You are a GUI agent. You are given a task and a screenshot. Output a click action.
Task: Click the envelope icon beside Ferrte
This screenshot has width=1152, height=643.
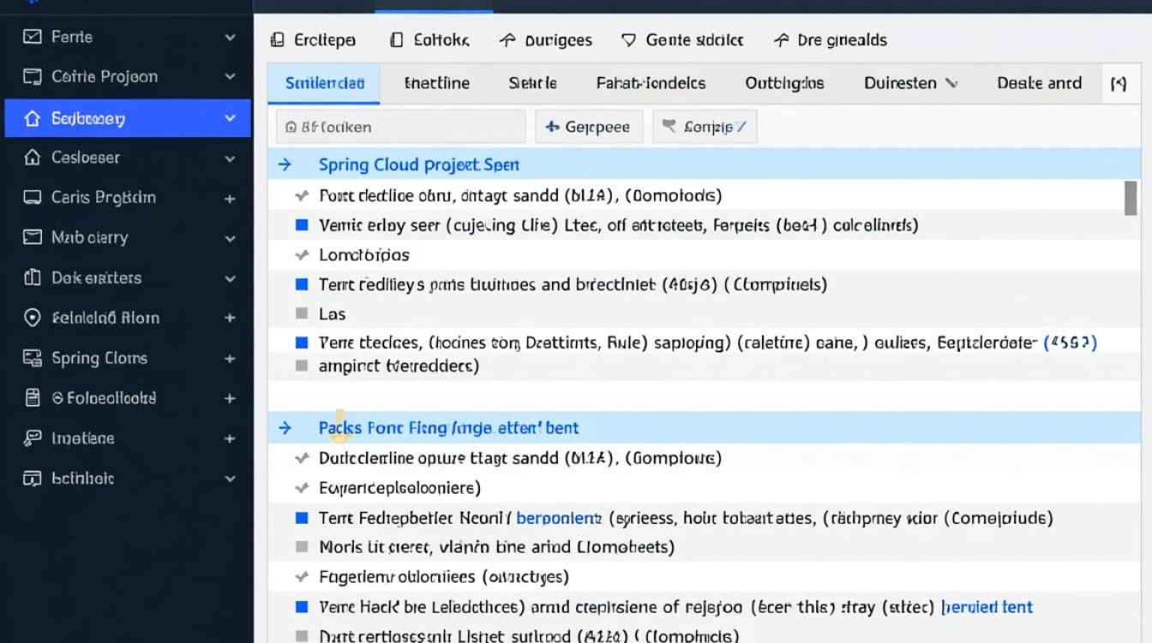33,37
